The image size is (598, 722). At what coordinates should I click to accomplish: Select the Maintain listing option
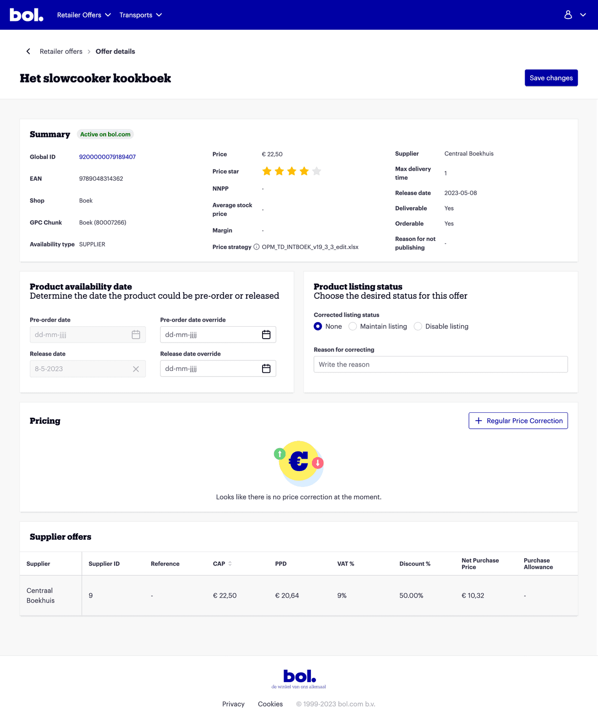[x=353, y=326]
